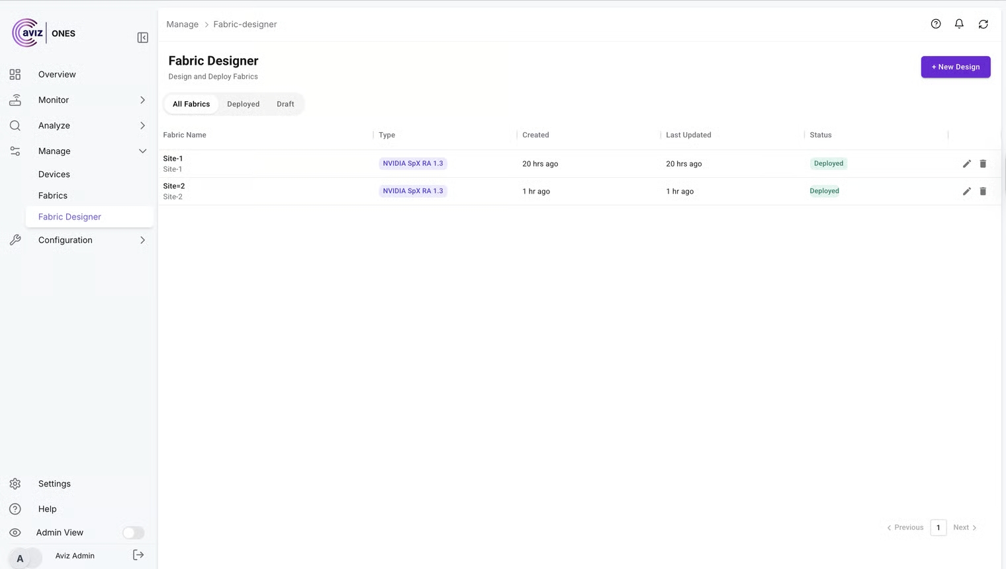The width and height of the screenshot is (1006, 569).
Task: Switch to the Draft tab
Action: [285, 104]
